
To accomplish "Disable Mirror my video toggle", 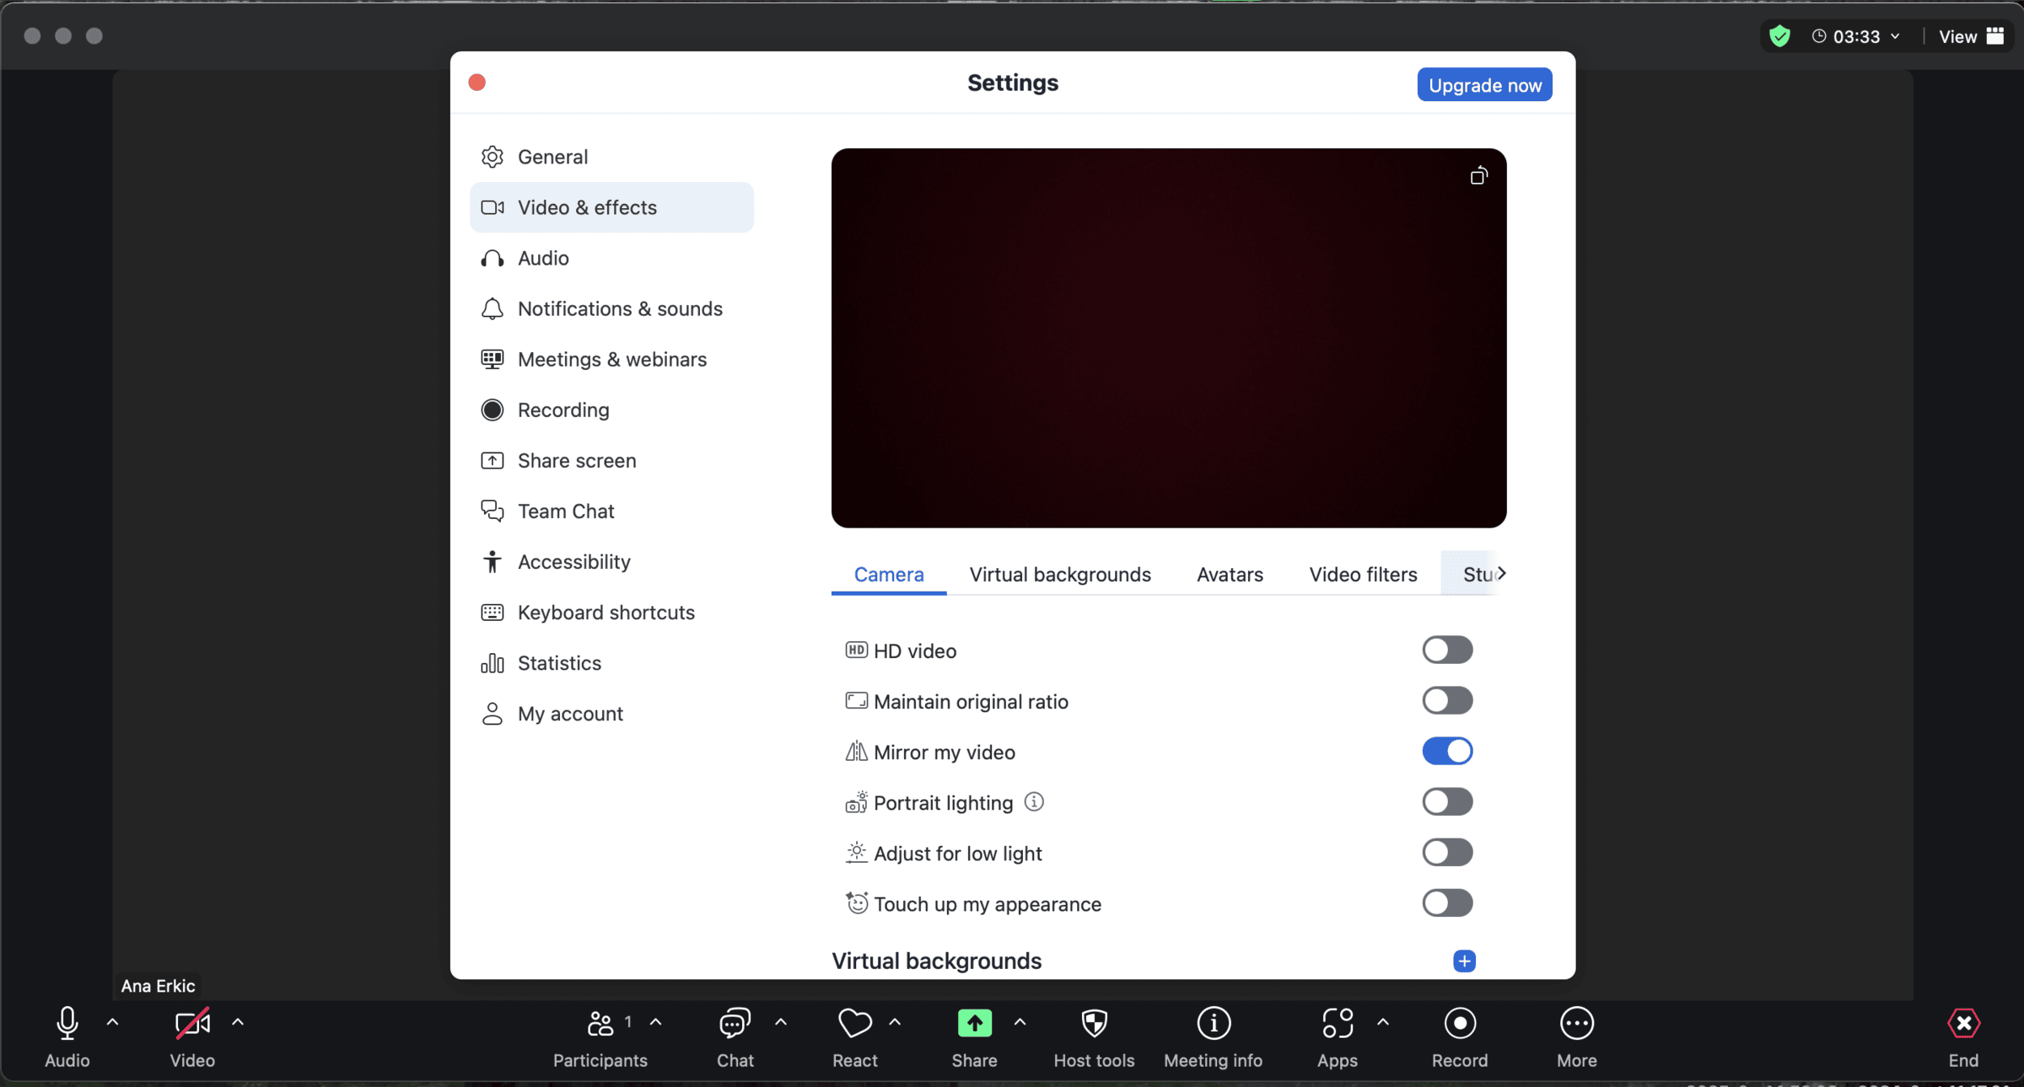I will coord(1447,751).
